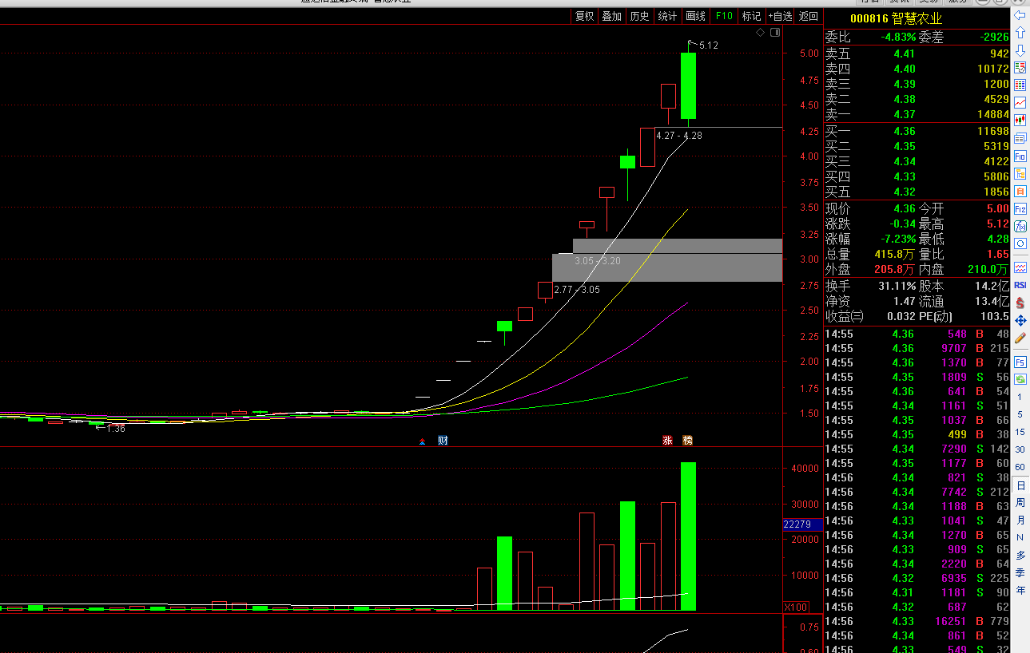Click the stock title 000816 智慧农业
Screen dimensions: 1030x653
point(896,18)
